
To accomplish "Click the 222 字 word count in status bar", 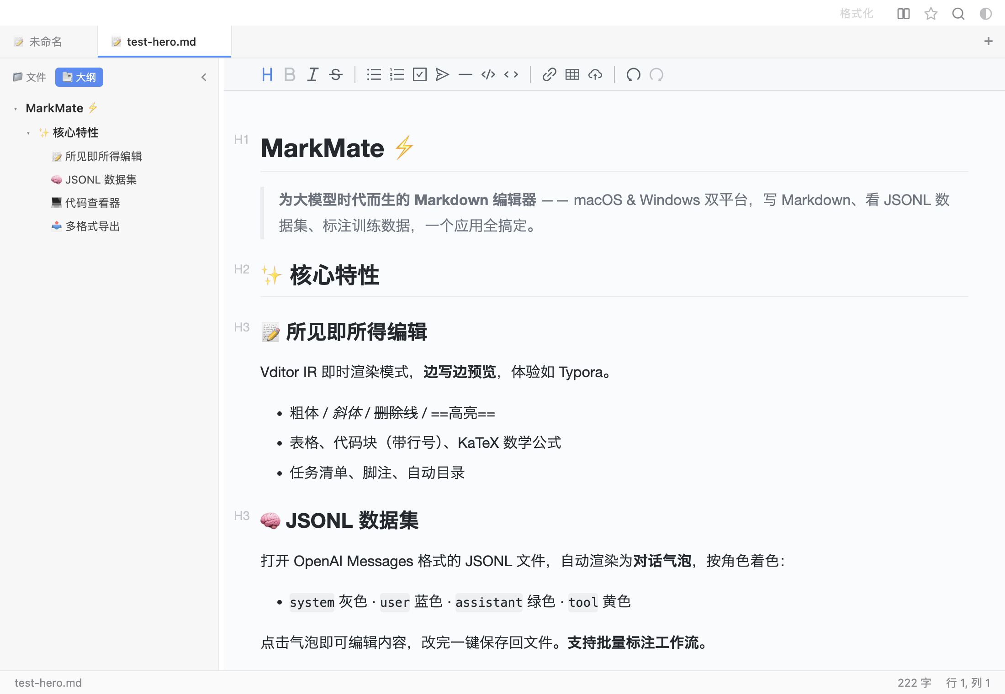I will coord(915,683).
